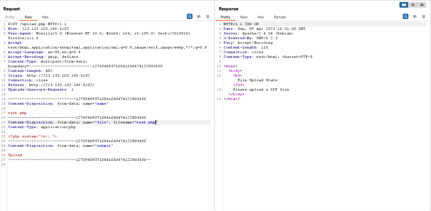
Task: Click the Content-Type application/php line
Action: pos(42,127)
